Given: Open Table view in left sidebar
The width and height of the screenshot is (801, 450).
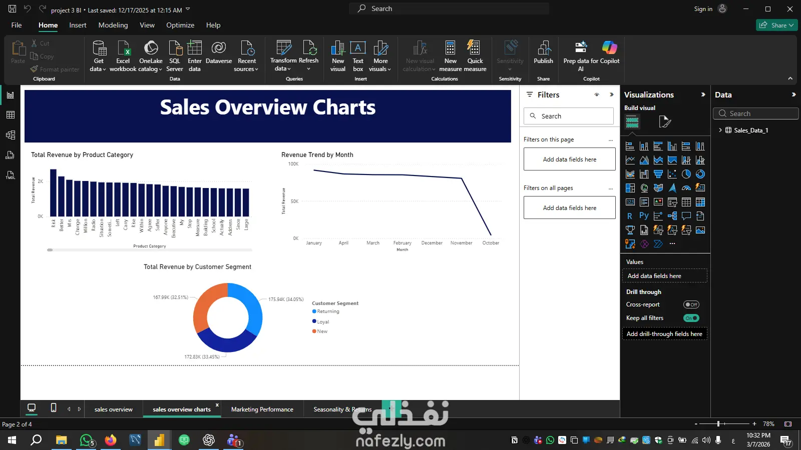Looking at the screenshot, I should [x=10, y=115].
